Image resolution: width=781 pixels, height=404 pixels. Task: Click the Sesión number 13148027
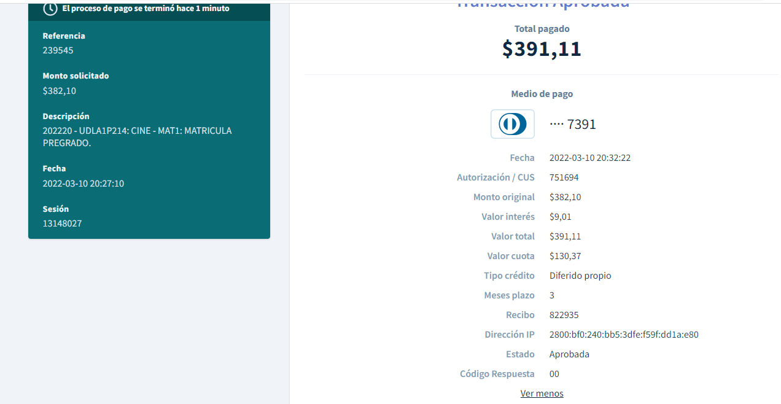[62, 223]
